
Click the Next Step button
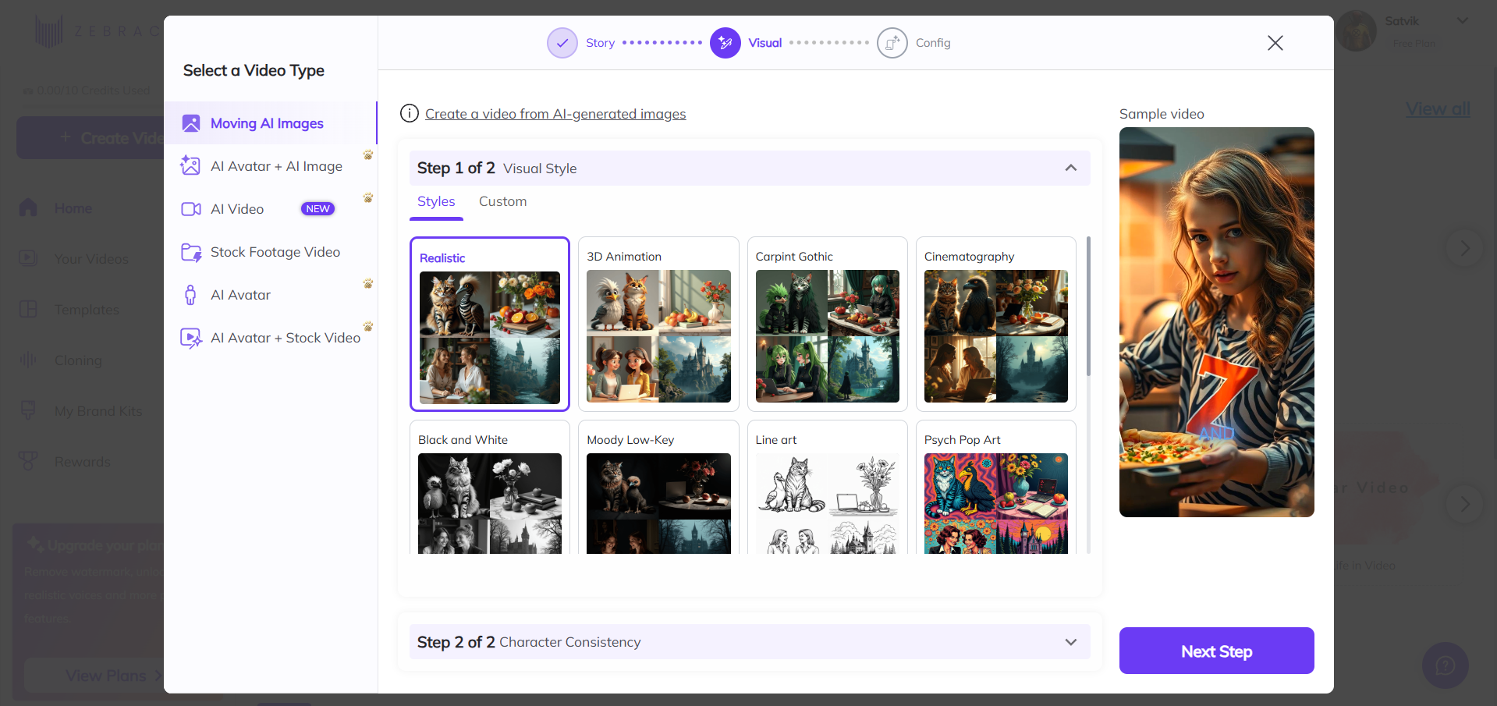click(1216, 650)
